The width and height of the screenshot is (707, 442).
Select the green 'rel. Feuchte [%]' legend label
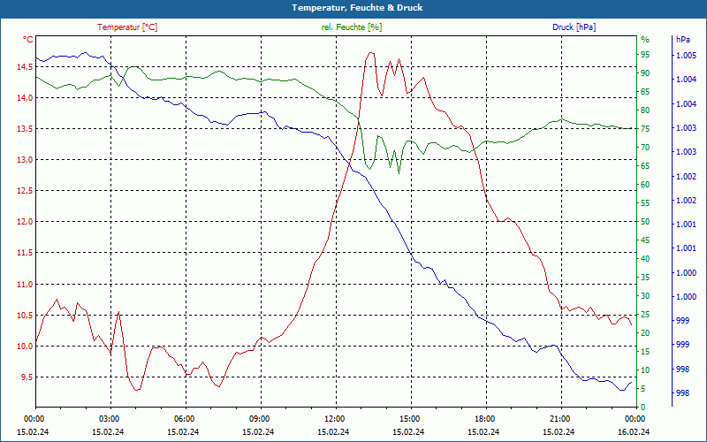pos(351,27)
